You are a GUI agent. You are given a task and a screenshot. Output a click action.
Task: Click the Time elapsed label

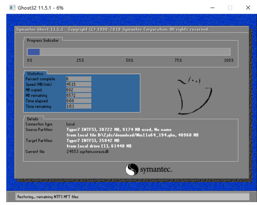37,101
